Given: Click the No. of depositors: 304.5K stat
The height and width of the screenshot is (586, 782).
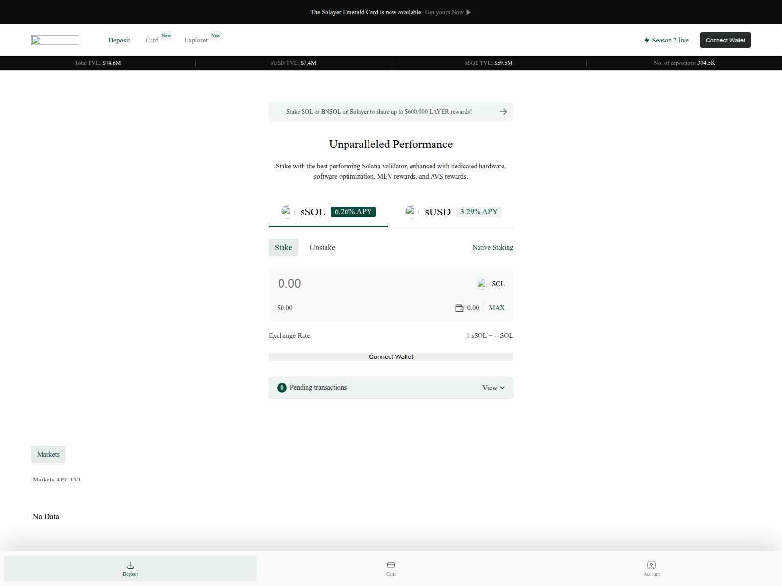Looking at the screenshot, I should click(x=684, y=63).
